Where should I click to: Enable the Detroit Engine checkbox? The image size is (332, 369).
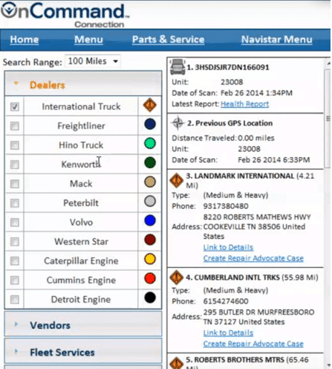pyautogui.click(x=15, y=300)
